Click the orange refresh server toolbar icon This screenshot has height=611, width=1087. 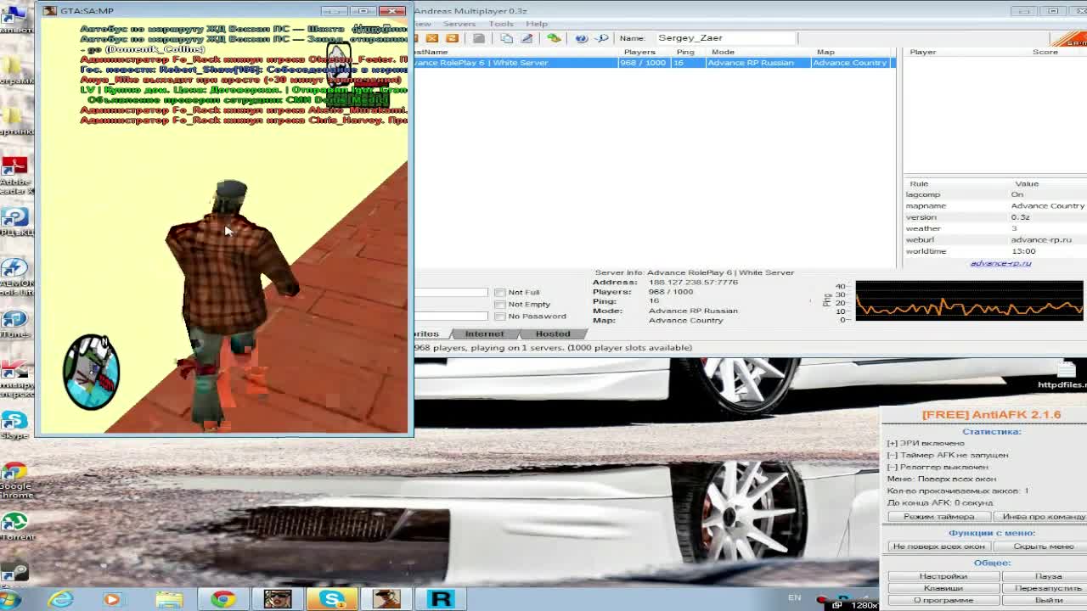(452, 38)
